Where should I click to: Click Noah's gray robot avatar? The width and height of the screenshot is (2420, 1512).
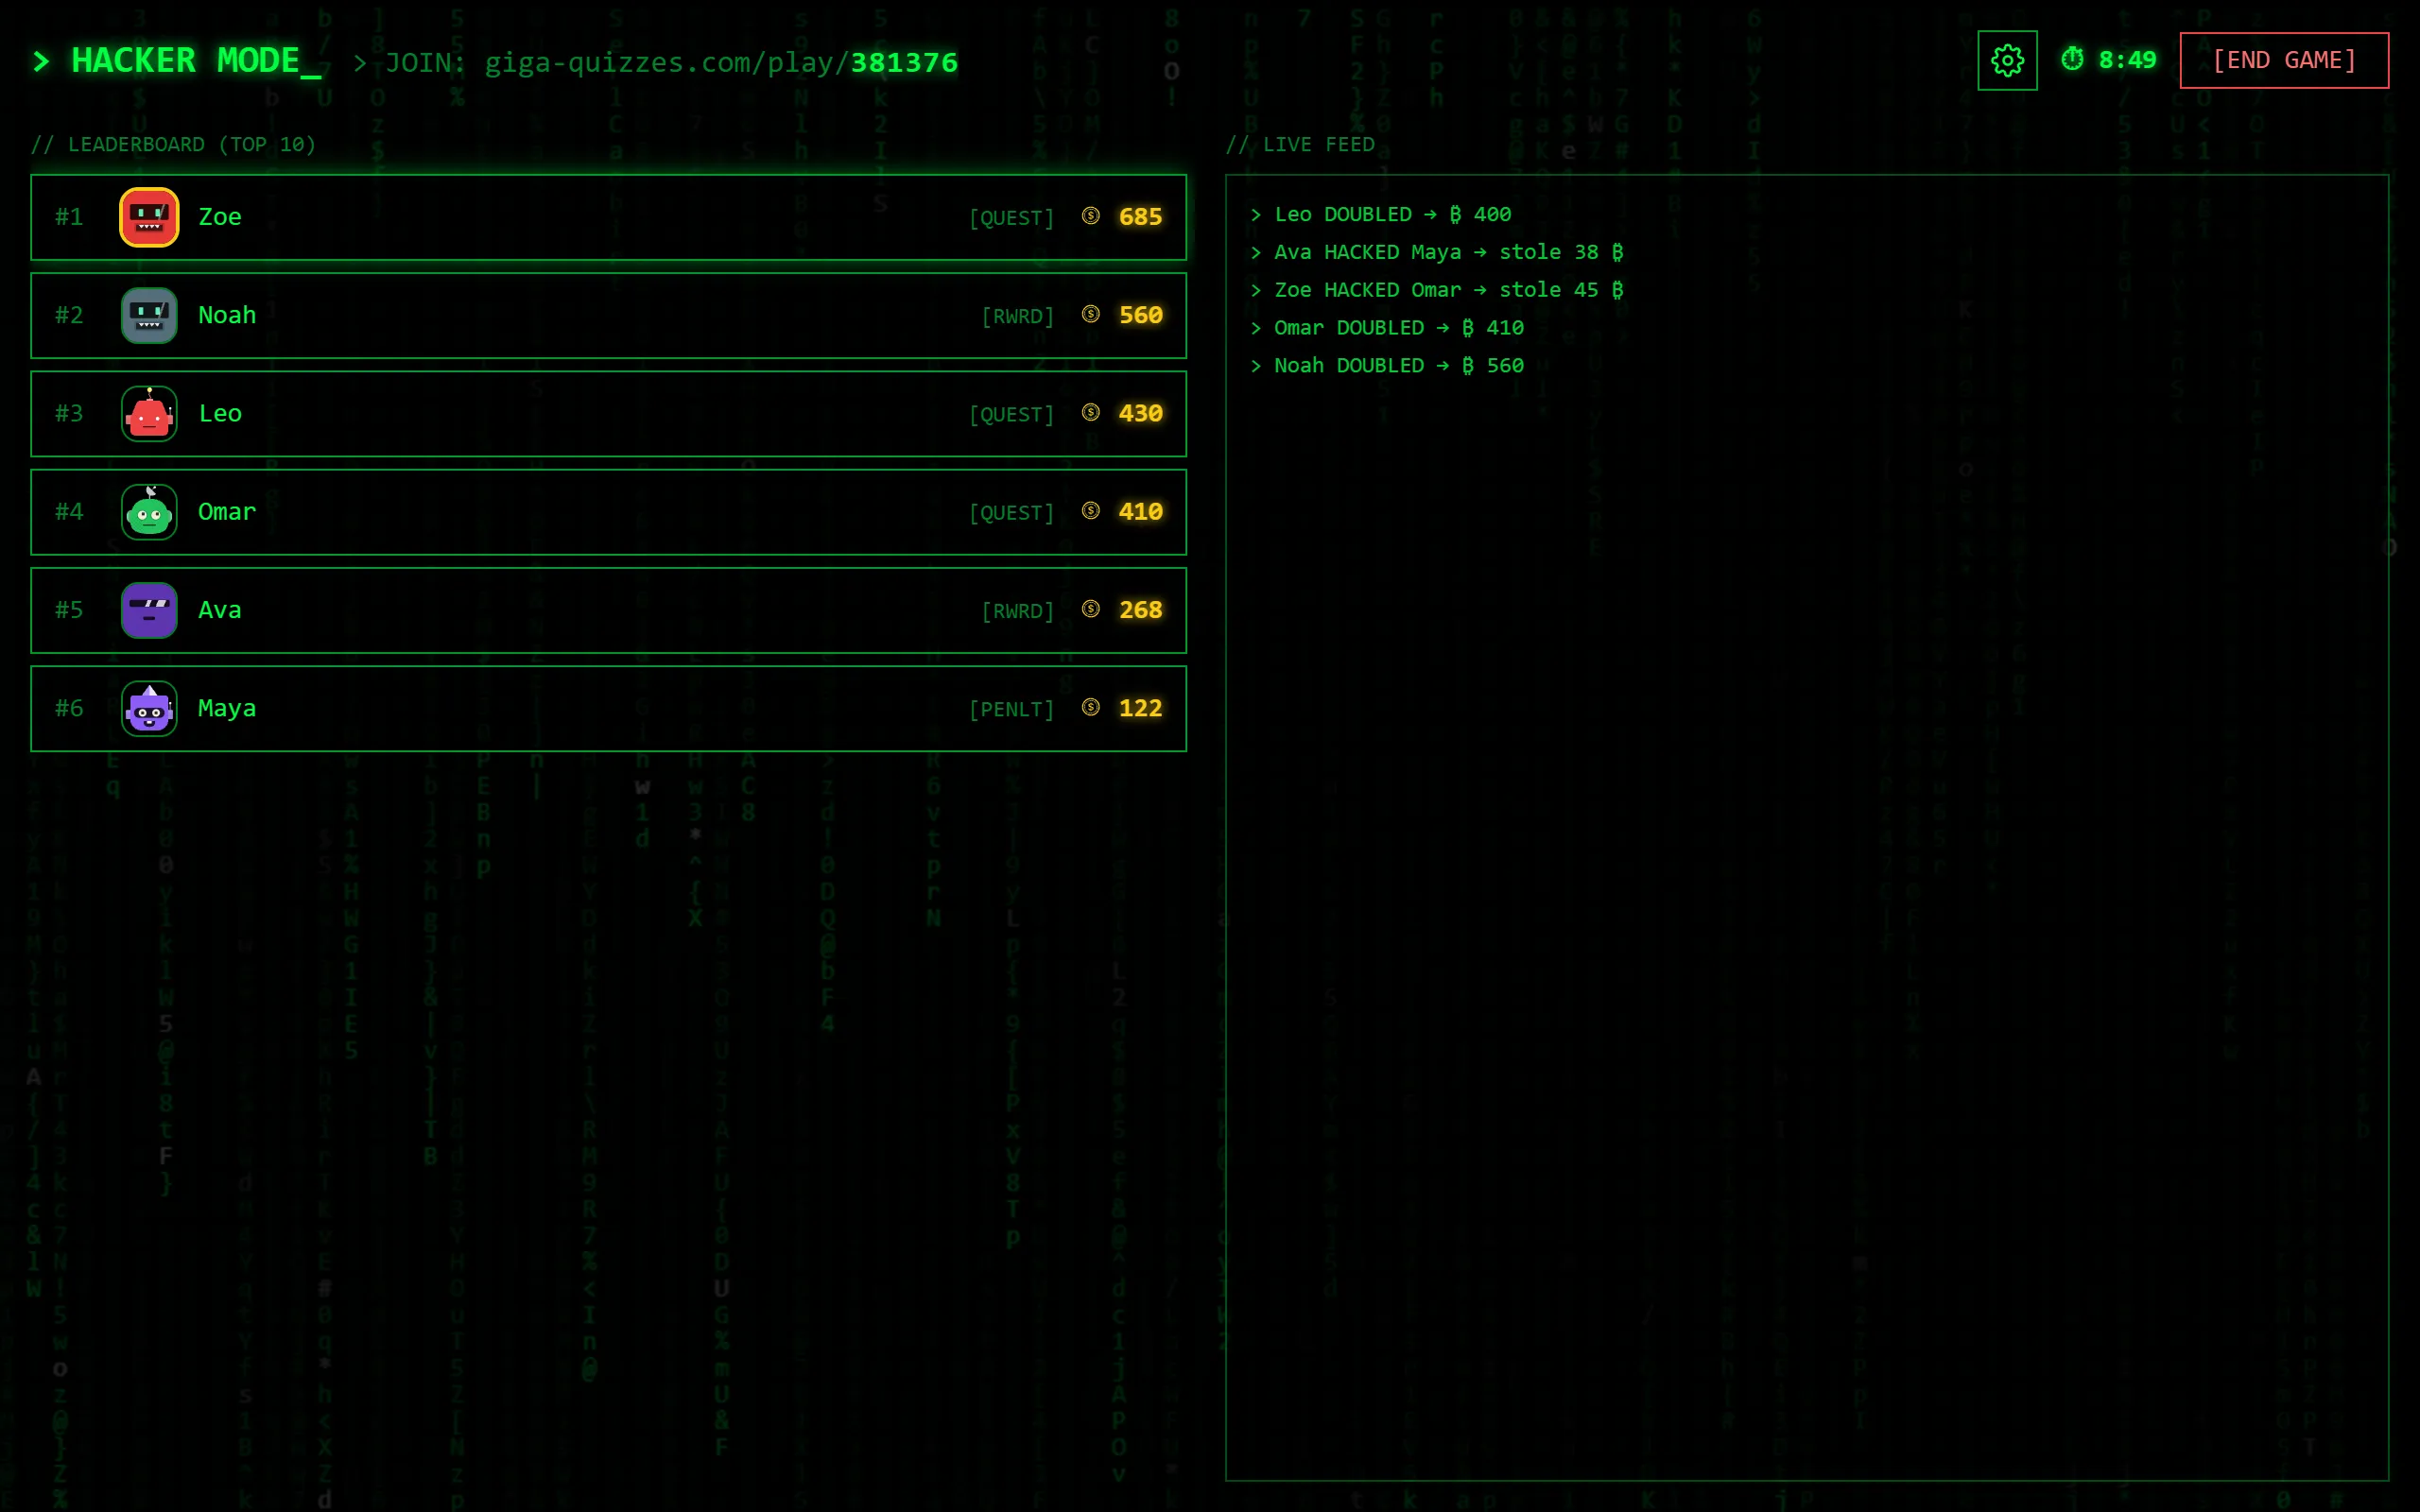click(149, 315)
